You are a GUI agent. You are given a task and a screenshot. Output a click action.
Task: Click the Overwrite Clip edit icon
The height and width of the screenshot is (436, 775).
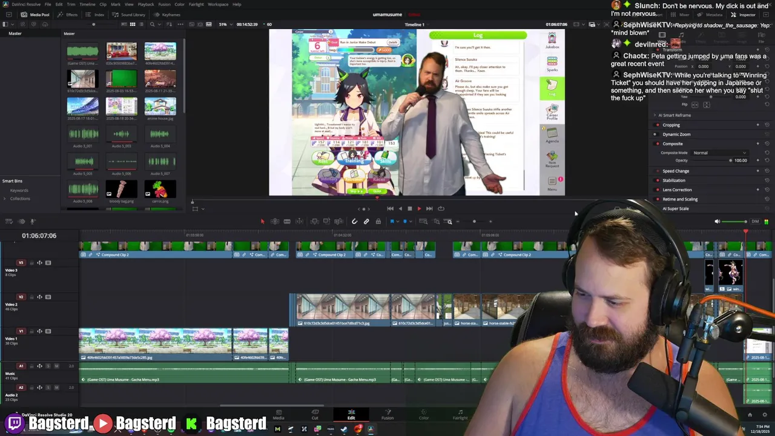click(326, 222)
